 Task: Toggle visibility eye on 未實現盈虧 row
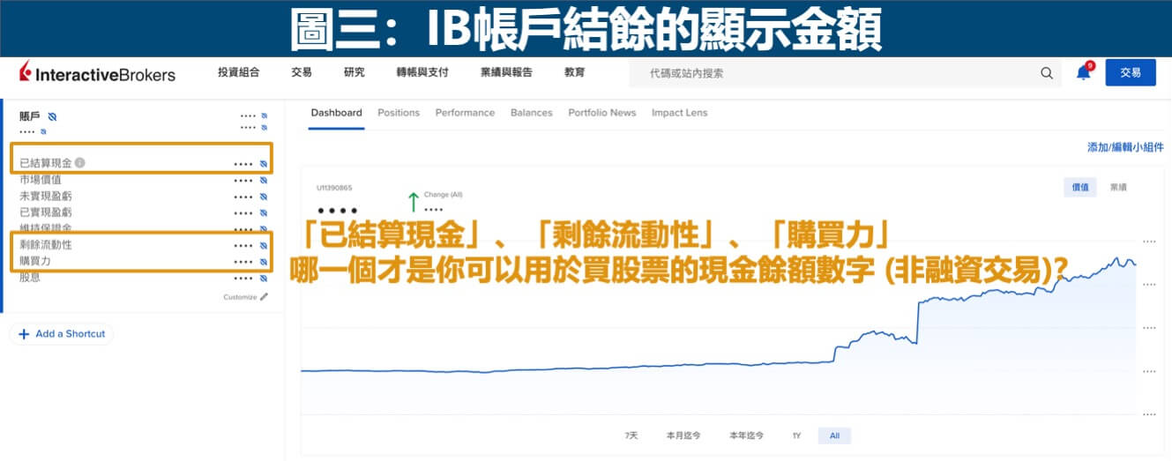point(264,197)
